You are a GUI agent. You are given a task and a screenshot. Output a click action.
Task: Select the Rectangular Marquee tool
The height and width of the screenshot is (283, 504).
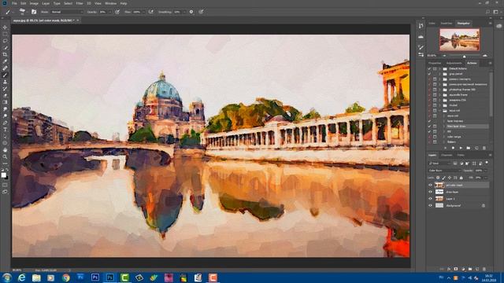tap(5, 34)
